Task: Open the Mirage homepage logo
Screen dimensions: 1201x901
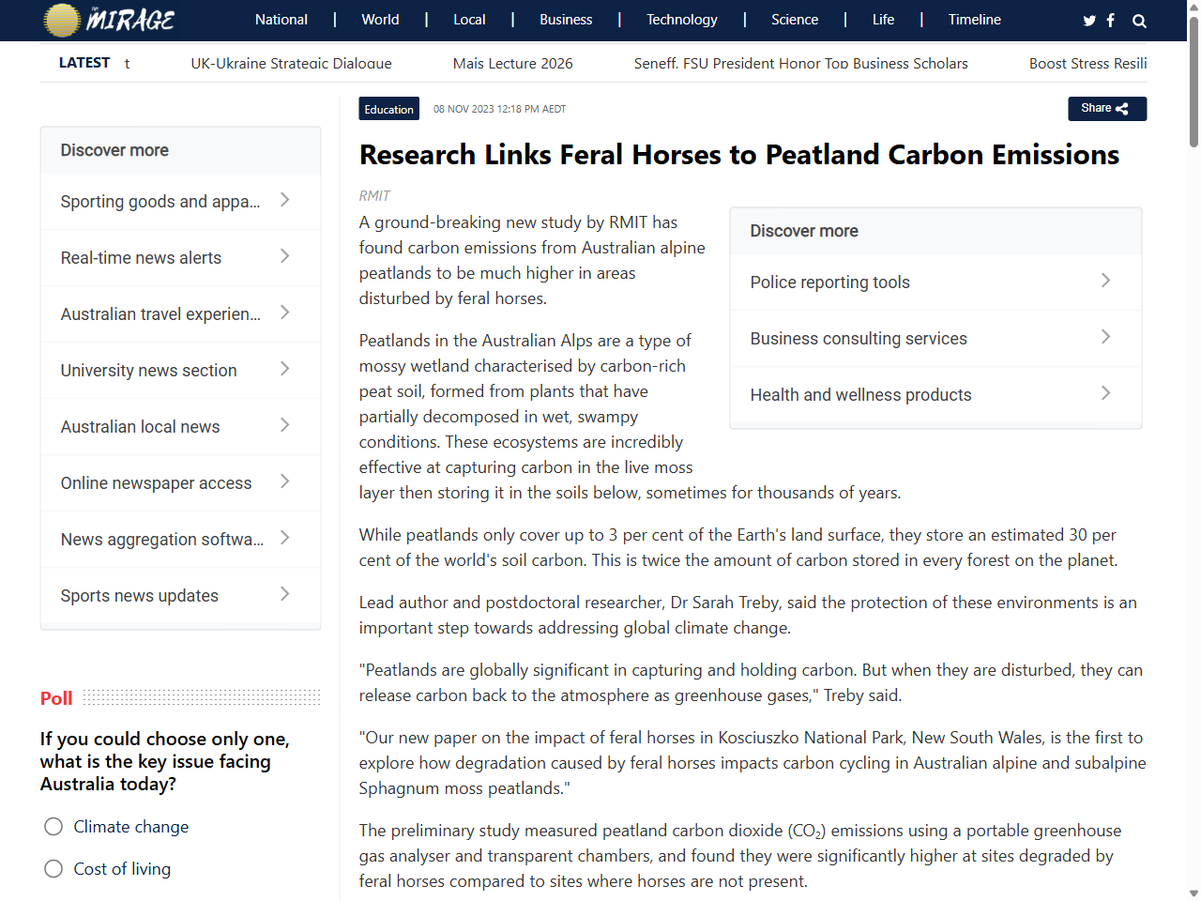Action: click(108, 19)
